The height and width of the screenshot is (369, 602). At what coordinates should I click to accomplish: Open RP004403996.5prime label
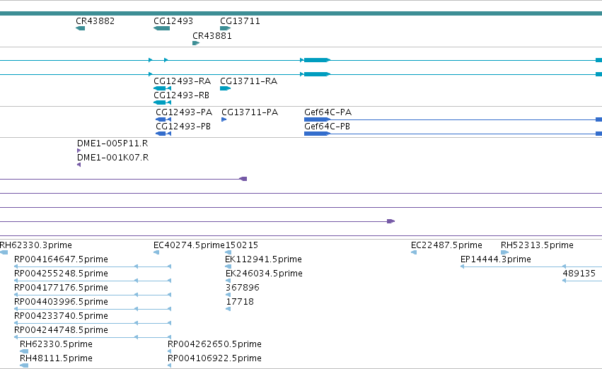pyautogui.click(x=61, y=302)
